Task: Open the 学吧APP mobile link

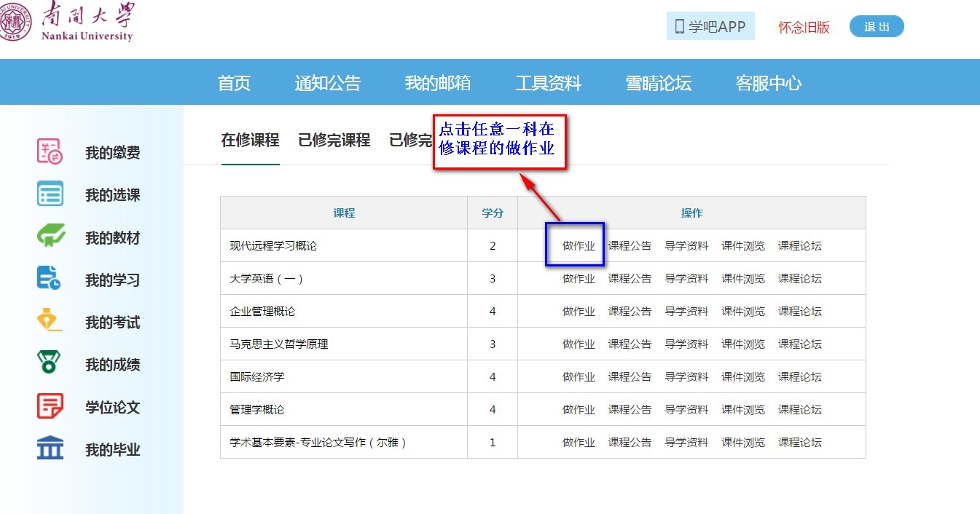Action: [710, 27]
